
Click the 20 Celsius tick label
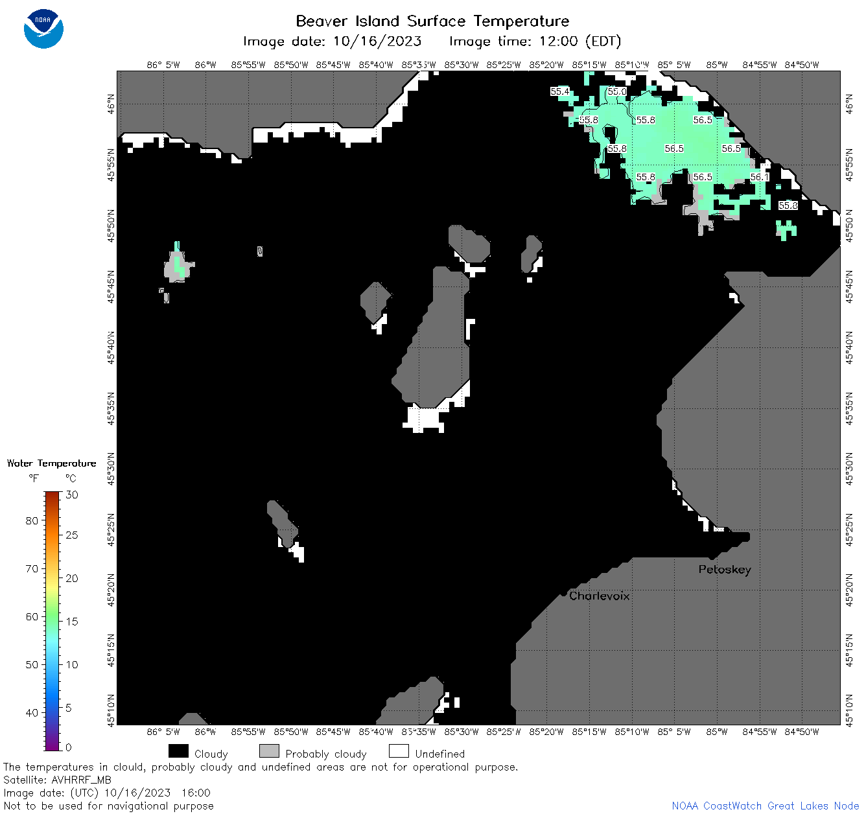pos(72,578)
